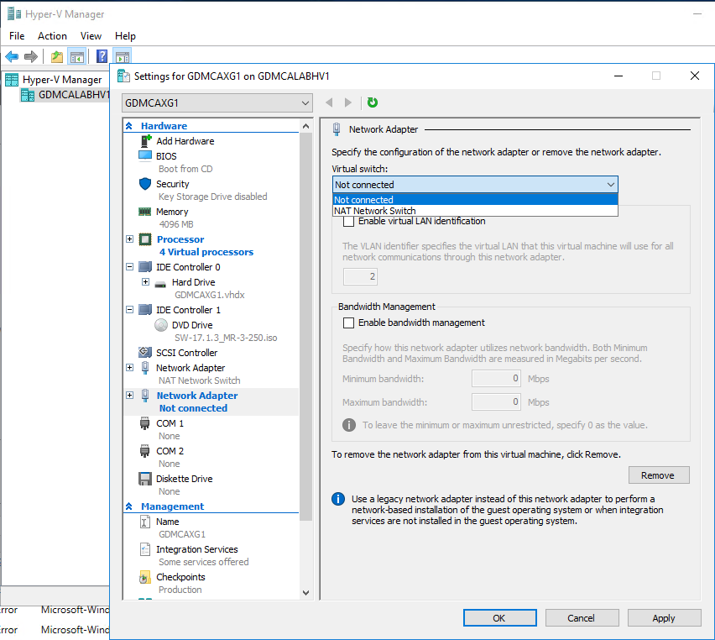Enable virtual LAN identification checkbox
Image resolution: width=715 pixels, height=640 pixels.
[x=348, y=221]
